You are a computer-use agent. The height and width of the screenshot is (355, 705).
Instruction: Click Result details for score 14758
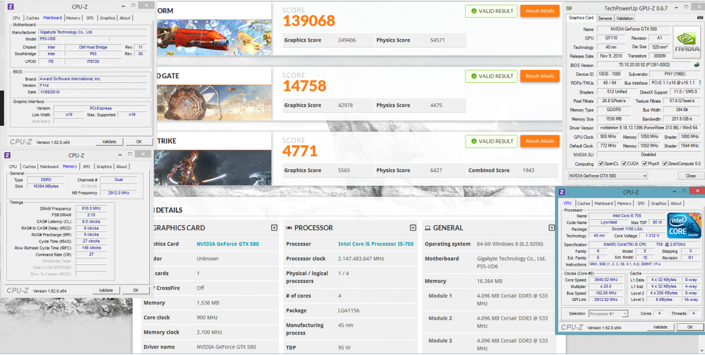coord(540,76)
